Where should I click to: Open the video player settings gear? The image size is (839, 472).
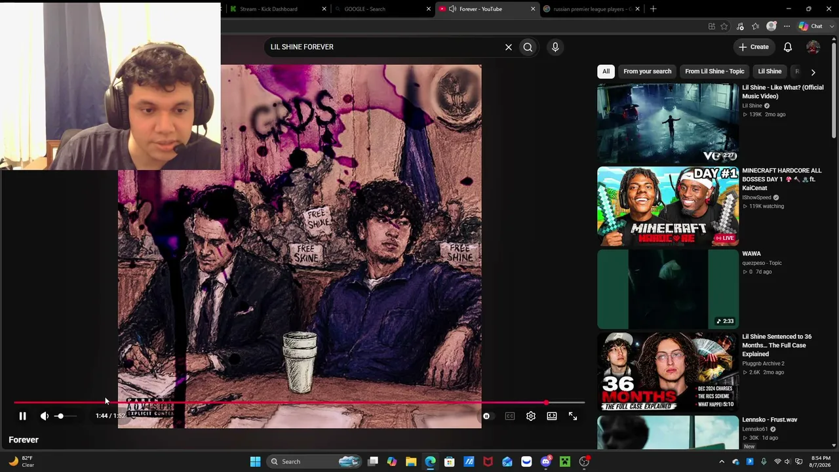(531, 416)
